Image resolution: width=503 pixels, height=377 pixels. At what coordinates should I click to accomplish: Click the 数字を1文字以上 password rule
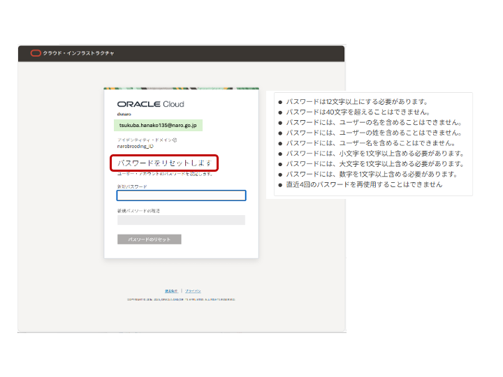coord(372,174)
